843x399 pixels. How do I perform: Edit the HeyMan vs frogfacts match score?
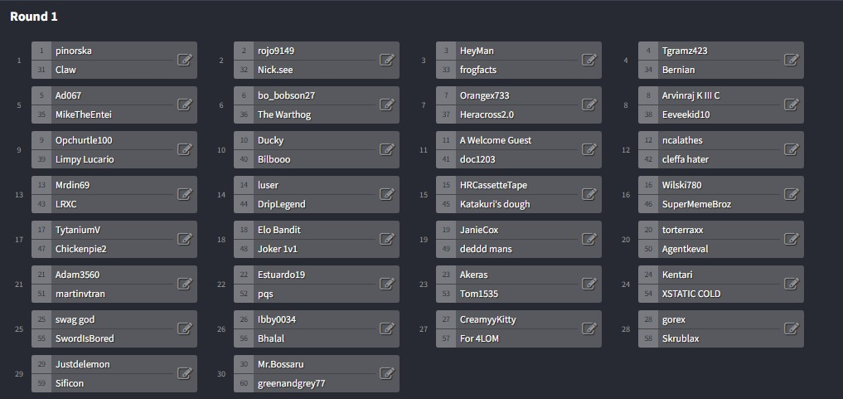(x=589, y=60)
